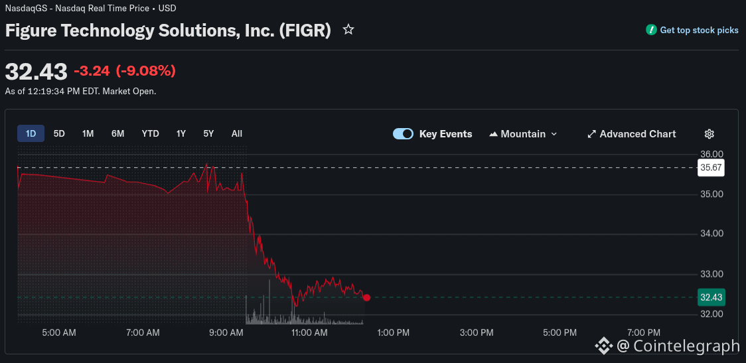Viewport: 746px width, 363px height.
Task: Click the 36.00 price axis label
Action: click(713, 154)
